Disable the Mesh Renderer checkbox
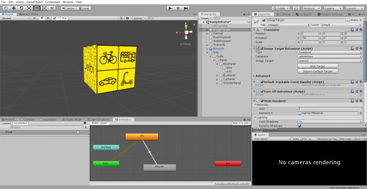Screen dimensions: 367x189 point(262,101)
